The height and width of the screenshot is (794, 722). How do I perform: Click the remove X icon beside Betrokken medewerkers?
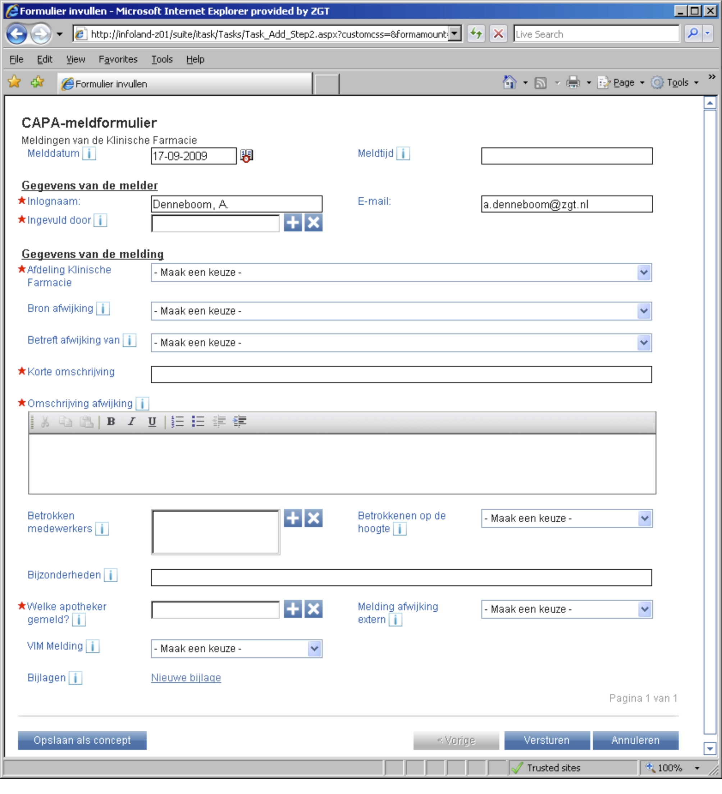tap(314, 518)
